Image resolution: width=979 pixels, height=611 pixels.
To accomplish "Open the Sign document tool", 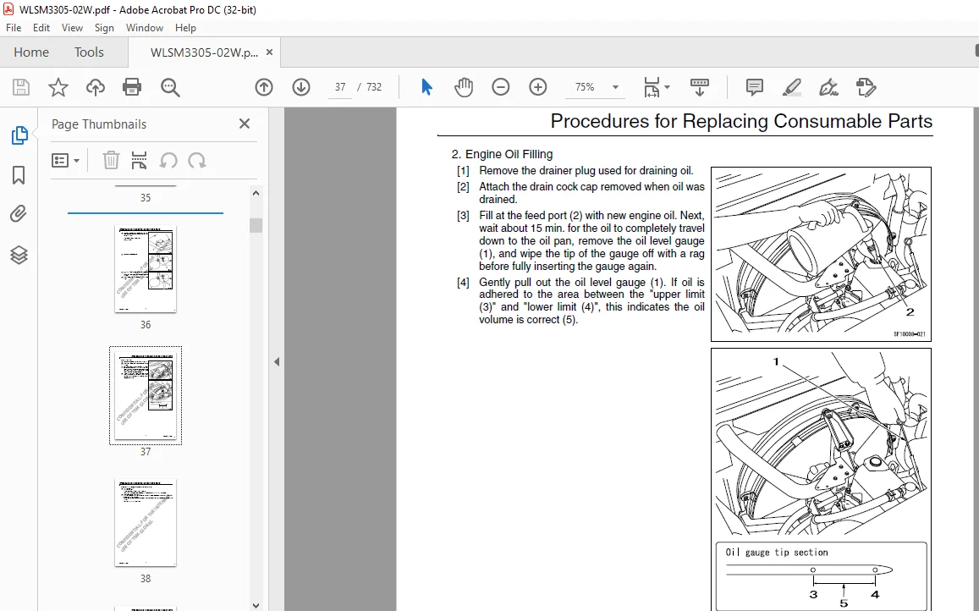I will tap(828, 87).
